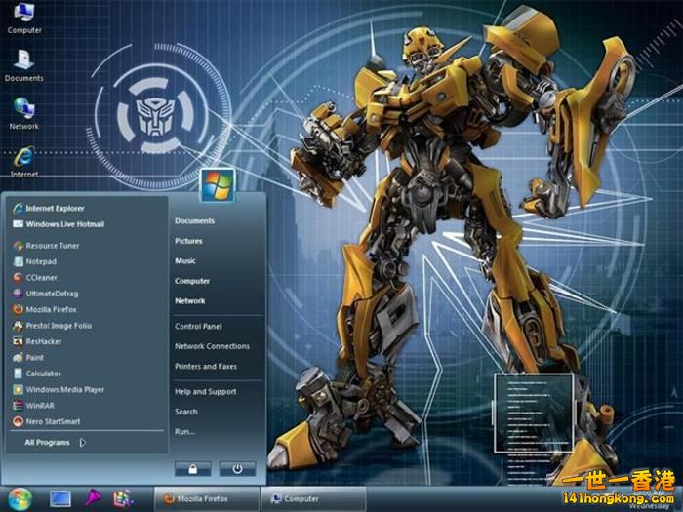Click the Windows Media Player label
Image resolution: width=683 pixels, height=512 pixels.
[x=65, y=390]
